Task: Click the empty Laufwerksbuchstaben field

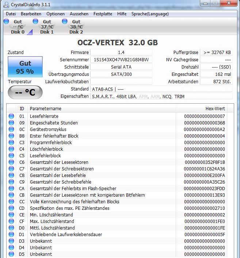Action: [121, 81]
